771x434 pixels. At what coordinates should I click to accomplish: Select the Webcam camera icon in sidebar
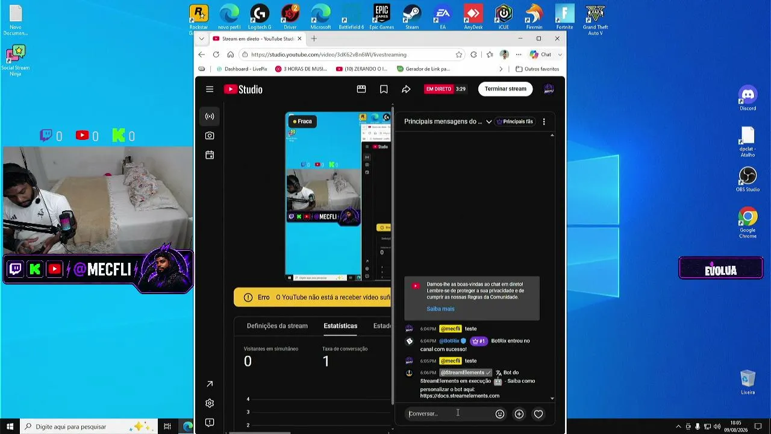pos(210,136)
